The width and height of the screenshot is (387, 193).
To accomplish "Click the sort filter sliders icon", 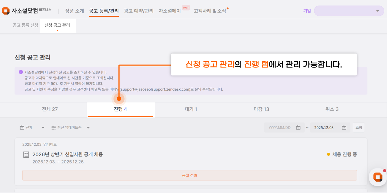I will click(53, 127).
